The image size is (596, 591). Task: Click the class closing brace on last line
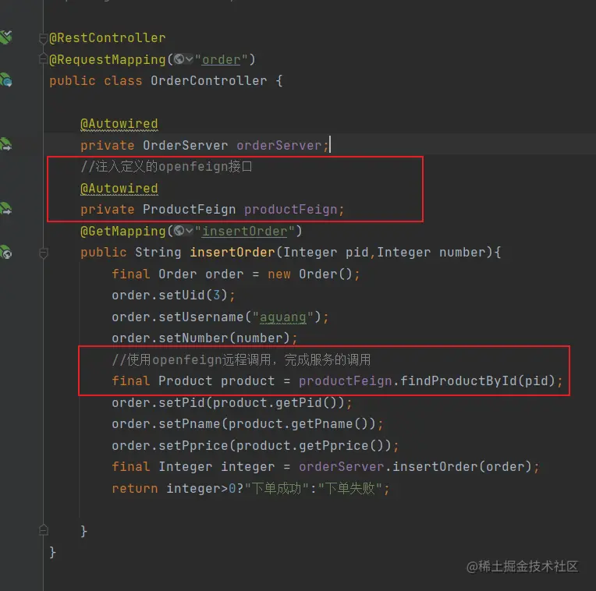53,552
